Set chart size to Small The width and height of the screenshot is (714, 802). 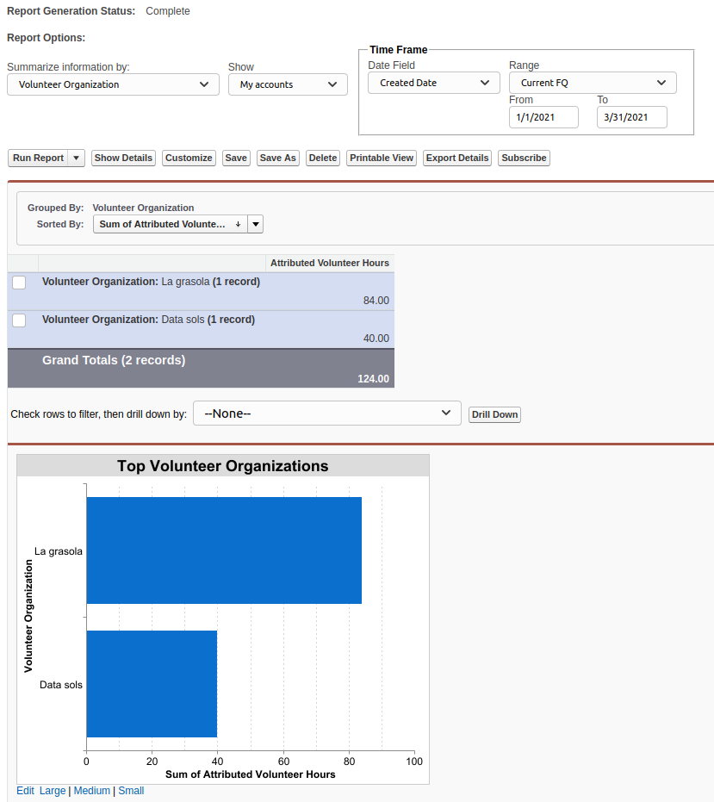tap(131, 791)
